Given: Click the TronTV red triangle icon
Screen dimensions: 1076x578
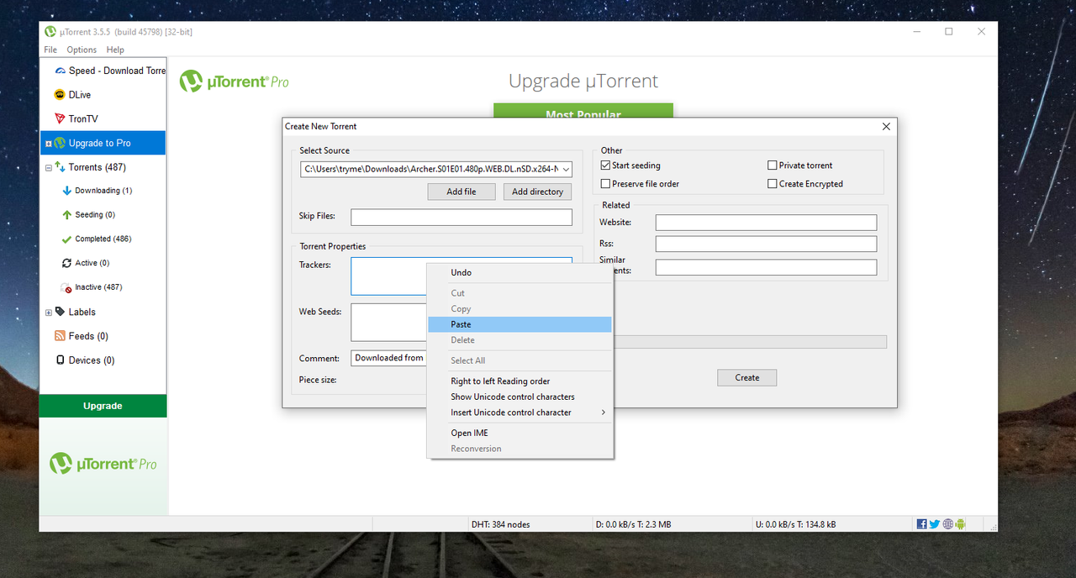Looking at the screenshot, I should click(x=60, y=118).
